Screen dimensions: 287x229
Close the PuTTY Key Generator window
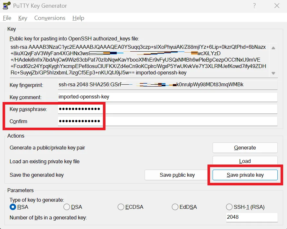click(277, 6)
